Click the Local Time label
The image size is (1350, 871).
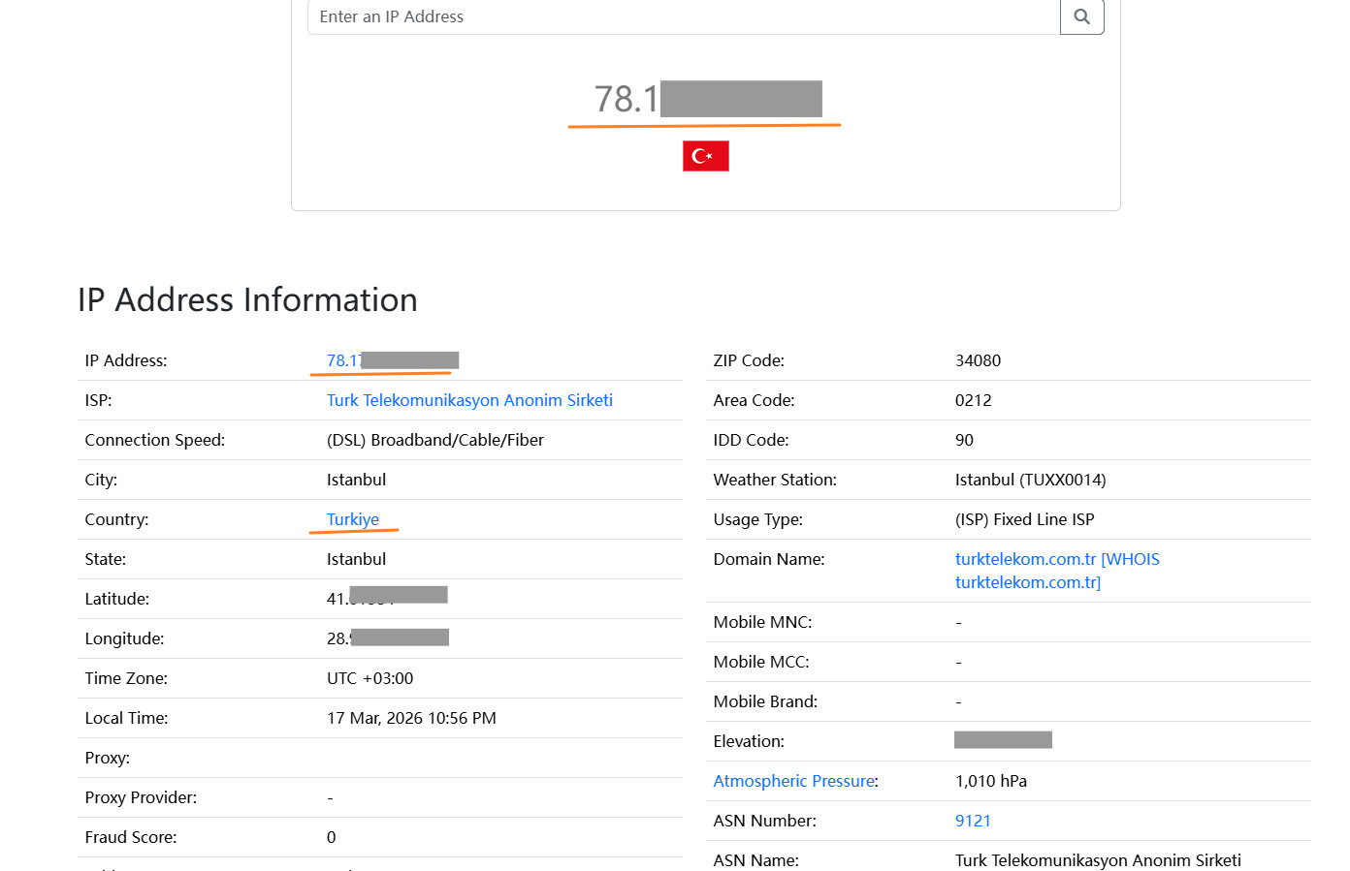point(126,718)
